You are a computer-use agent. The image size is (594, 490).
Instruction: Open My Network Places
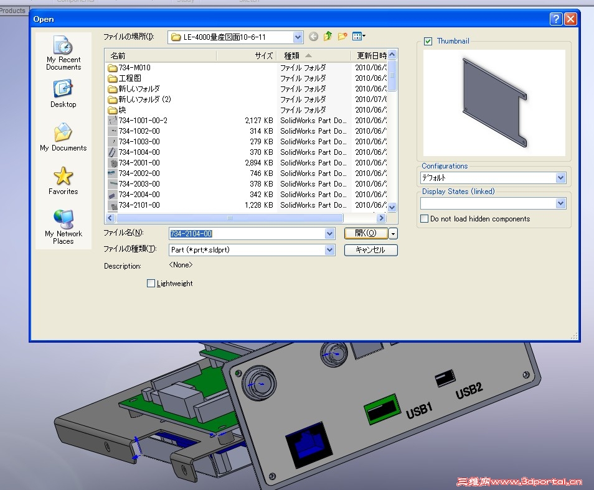point(64,226)
